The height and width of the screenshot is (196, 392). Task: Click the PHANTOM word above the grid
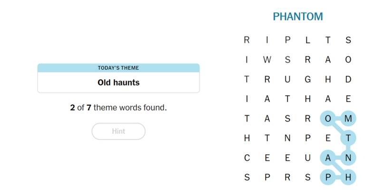coord(297,17)
